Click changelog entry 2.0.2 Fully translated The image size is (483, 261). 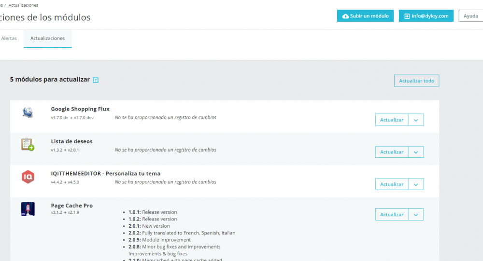[182, 233]
